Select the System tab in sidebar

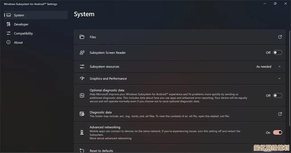[x=19, y=15]
